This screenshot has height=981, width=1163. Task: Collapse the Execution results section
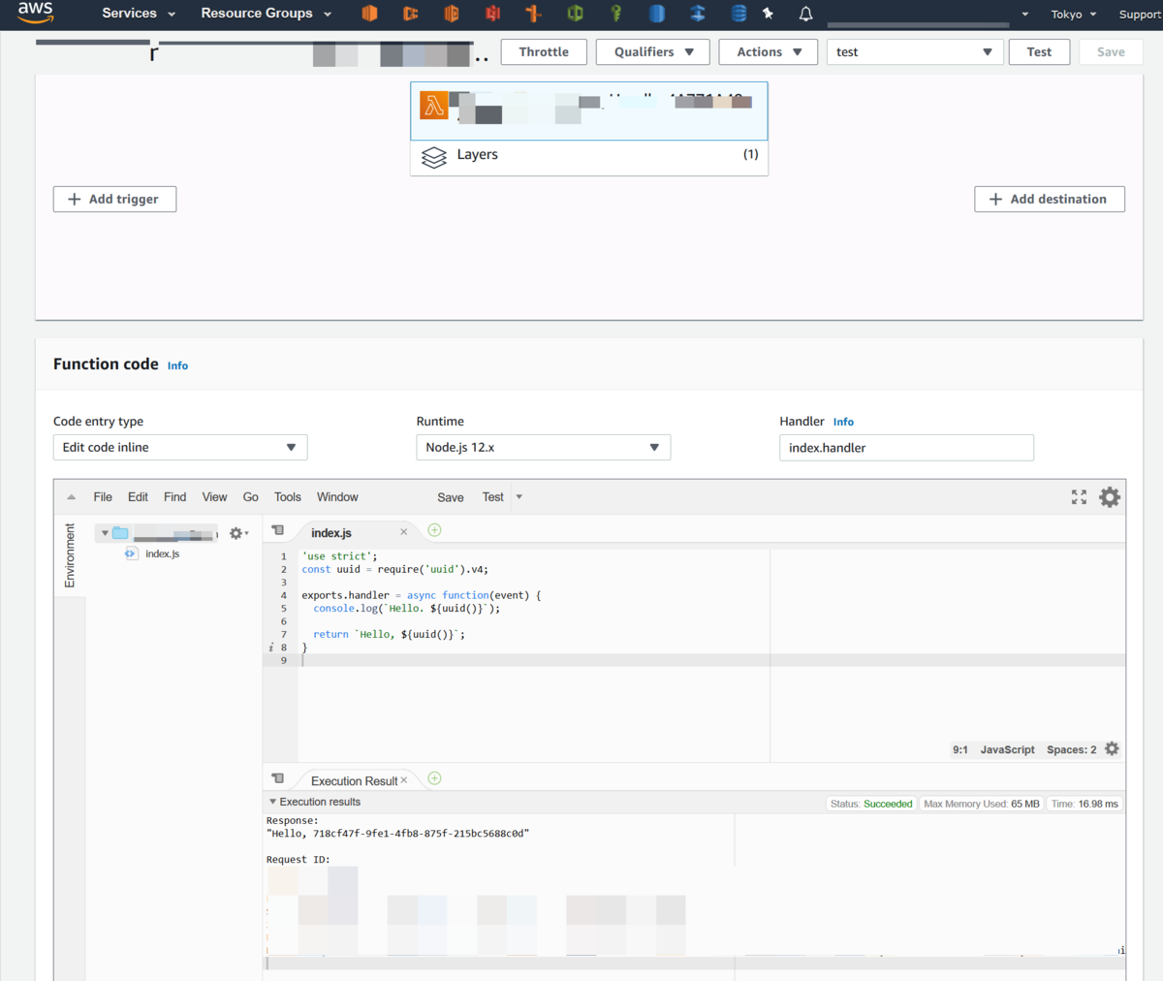coord(272,802)
